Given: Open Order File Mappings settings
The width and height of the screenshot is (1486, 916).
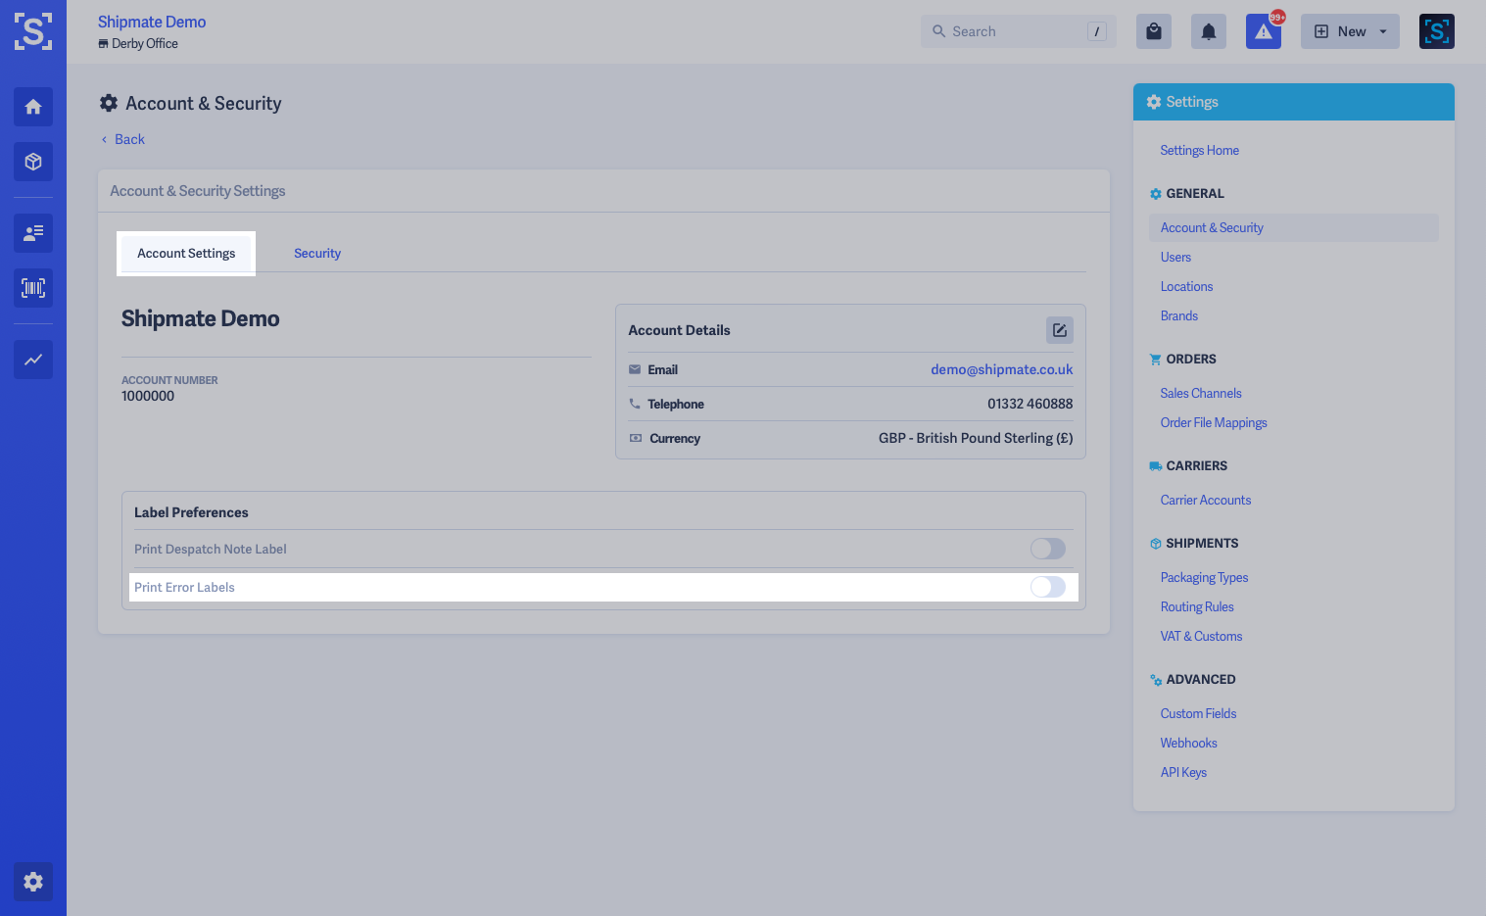Looking at the screenshot, I should (x=1214, y=422).
